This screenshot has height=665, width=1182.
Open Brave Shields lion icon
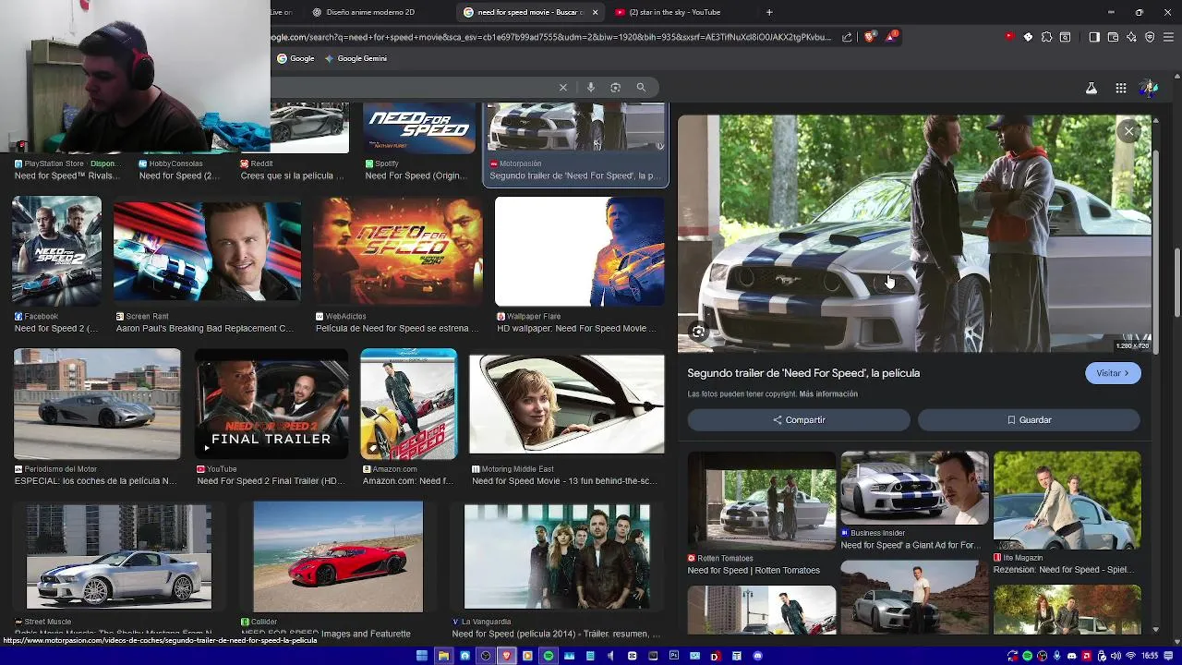click(x=870, y=37)
